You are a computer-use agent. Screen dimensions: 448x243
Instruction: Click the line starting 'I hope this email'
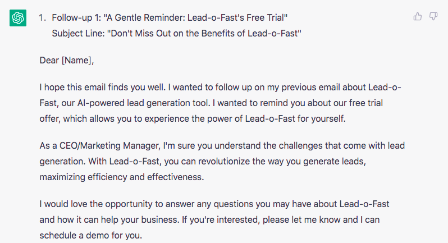[x=220, y=88]
